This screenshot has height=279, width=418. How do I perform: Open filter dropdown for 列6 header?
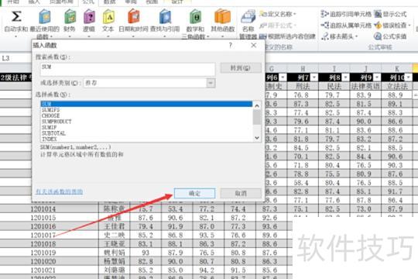pyautogui.click(x=283, y=77)
